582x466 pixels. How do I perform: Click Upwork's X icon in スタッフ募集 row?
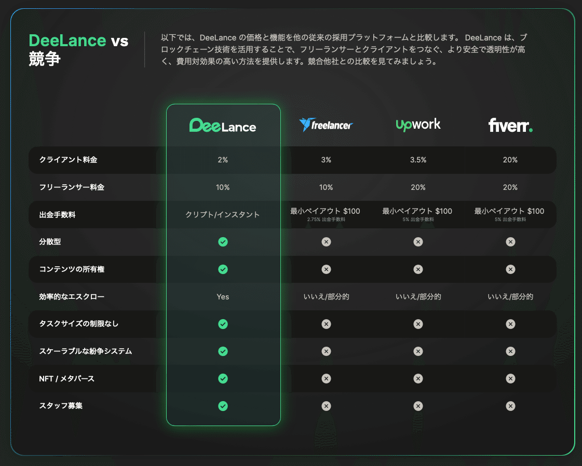tap(418, 406)
